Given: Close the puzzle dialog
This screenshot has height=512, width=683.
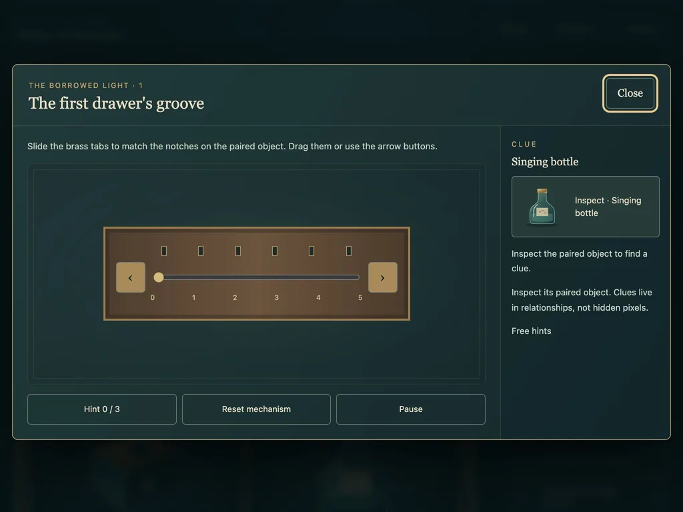Looking at the screenshot, I should [630, 93].
